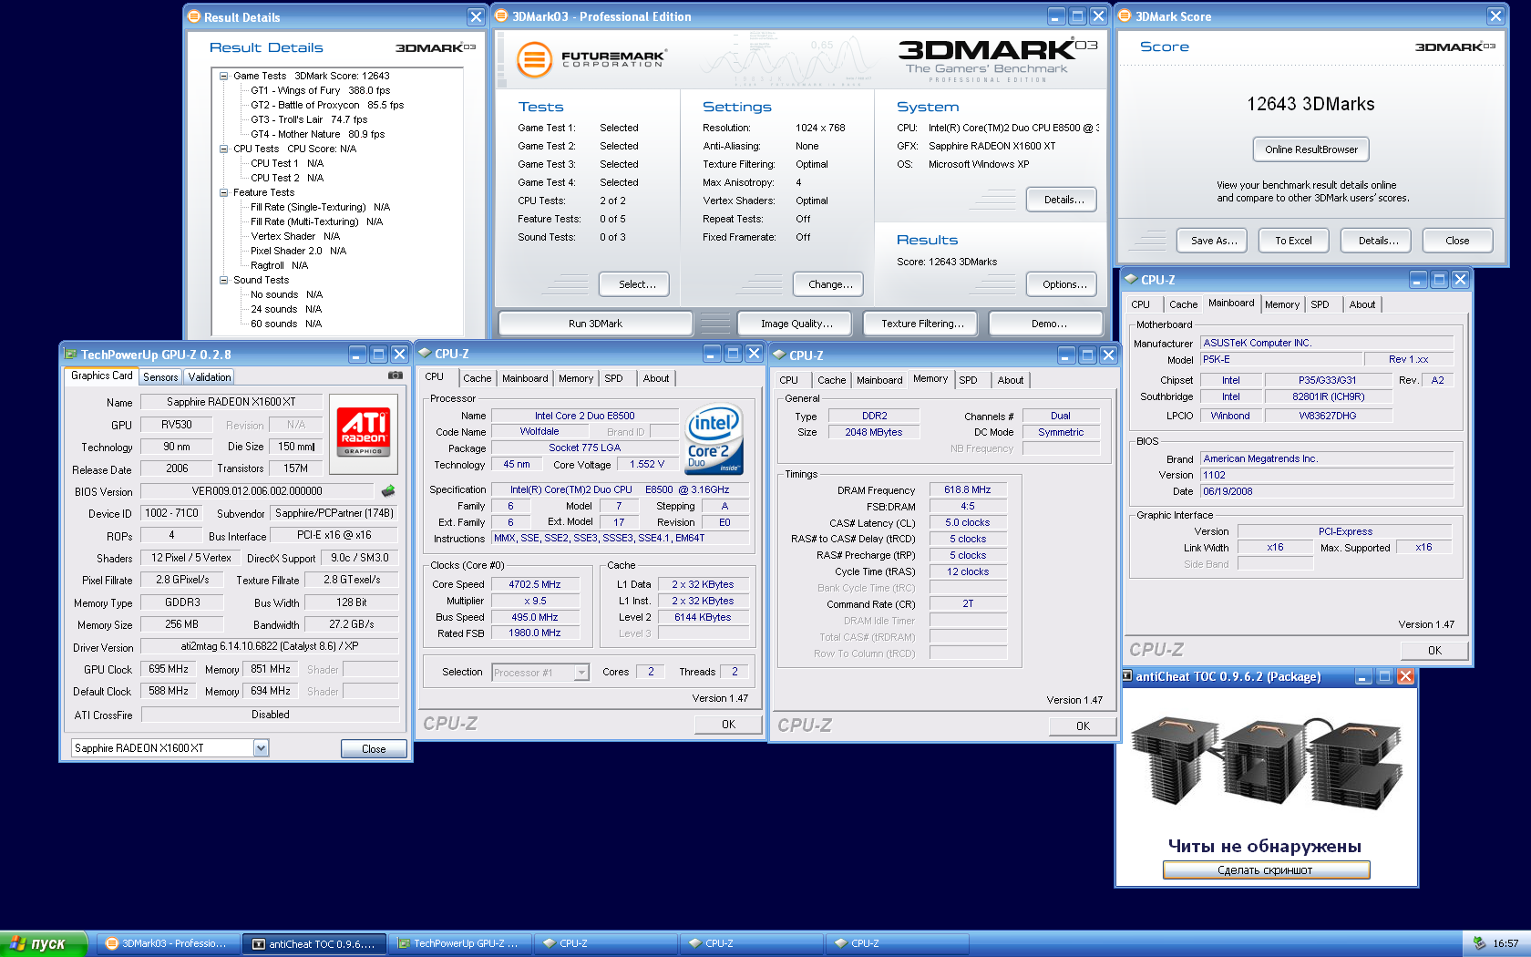
Task: Collapse the Sound Tests tree node
Action: [x=223, y=281]
